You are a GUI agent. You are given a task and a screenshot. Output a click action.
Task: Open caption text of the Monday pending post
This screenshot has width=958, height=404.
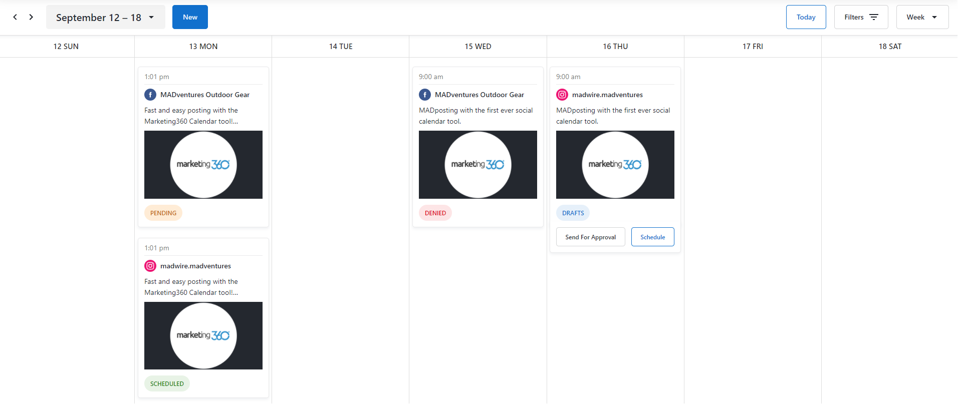[191, 116]
